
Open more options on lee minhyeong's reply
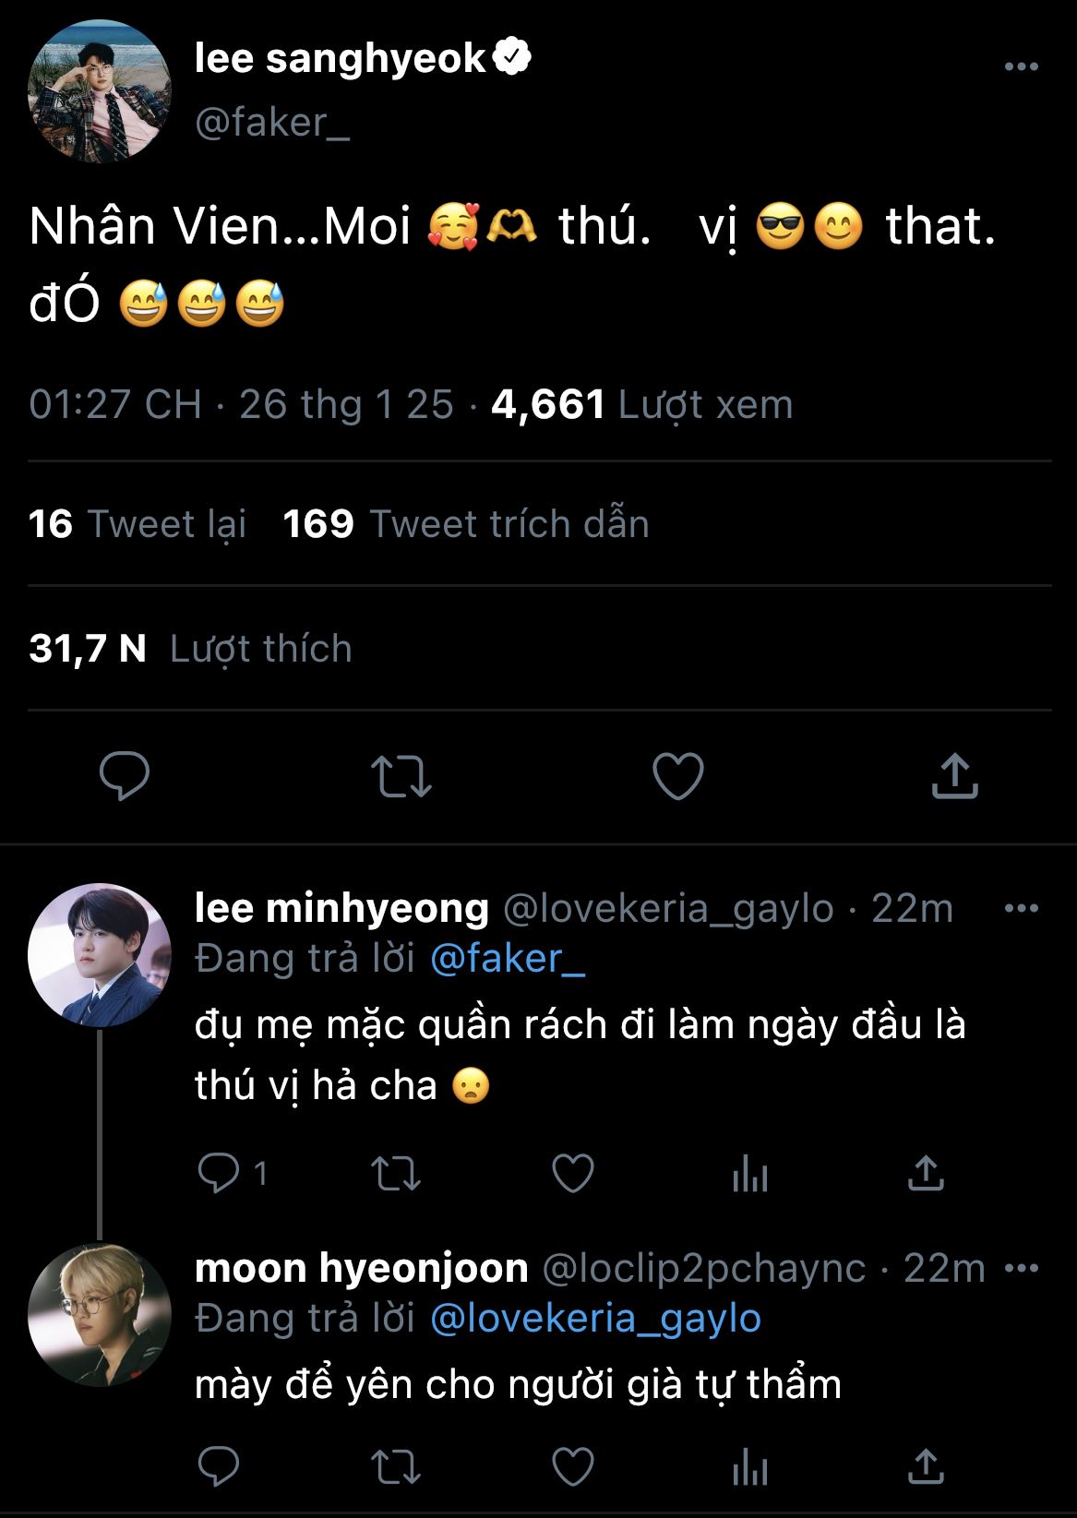click(x=1021, y=909)
